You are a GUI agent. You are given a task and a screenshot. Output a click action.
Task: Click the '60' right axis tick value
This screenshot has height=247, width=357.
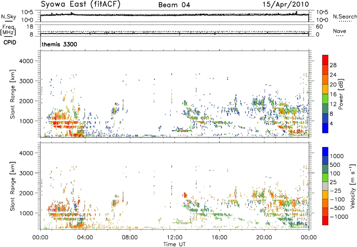(319, 27)
